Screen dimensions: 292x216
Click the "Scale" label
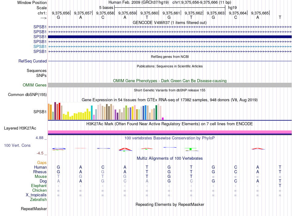click(x=41, y=8)
